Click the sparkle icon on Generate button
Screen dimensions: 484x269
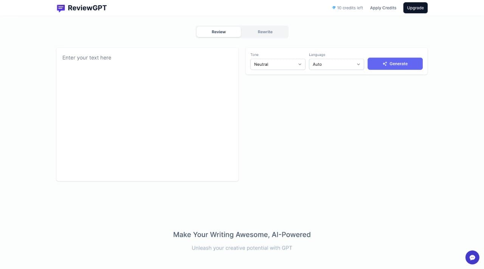tap(385, 64)
